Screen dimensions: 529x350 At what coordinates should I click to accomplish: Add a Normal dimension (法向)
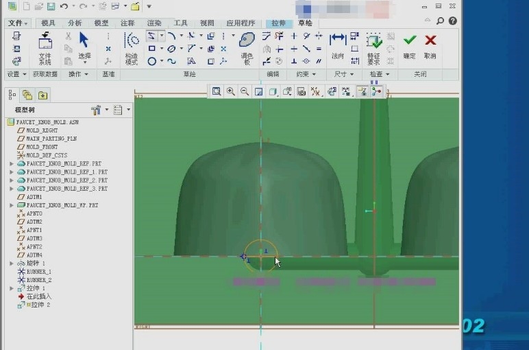tap(338, 46)
